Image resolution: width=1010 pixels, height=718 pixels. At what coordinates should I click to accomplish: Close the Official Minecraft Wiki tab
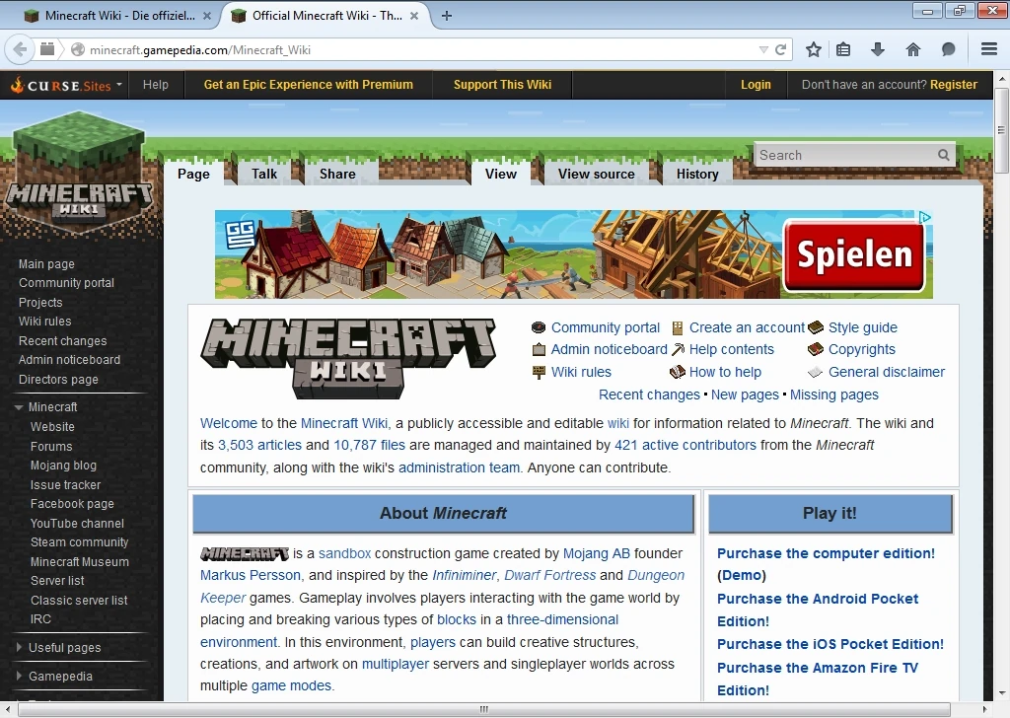(x=414, y=16)
